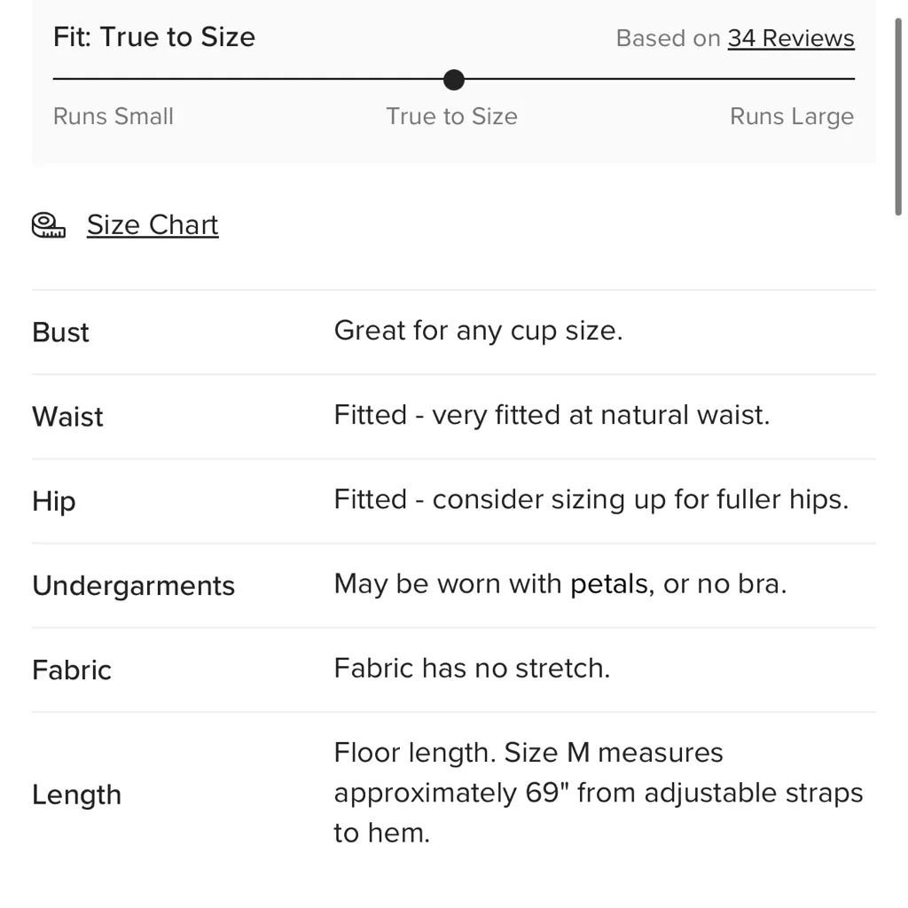Click the petals link in Undergarments

pyautogui.click(x=608, y=583)
